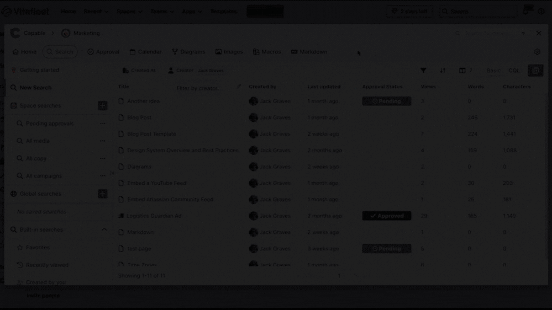Open the All copy saved search
This screenshot has width=552, height=310.
[x=36, y=158]
